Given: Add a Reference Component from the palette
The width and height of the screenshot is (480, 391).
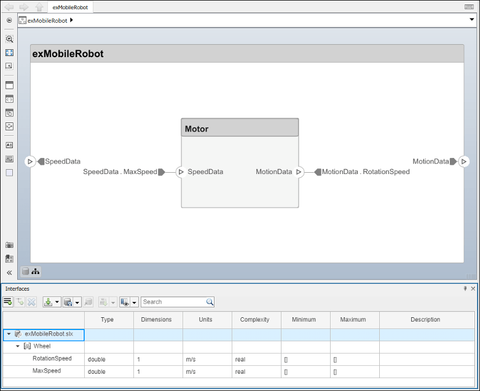Looking at the screenshot, I should click(x=9, y=99).
